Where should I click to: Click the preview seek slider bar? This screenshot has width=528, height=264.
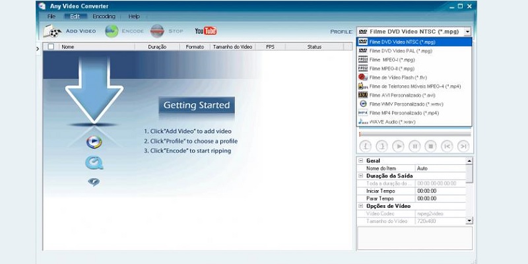coord(415,135)
